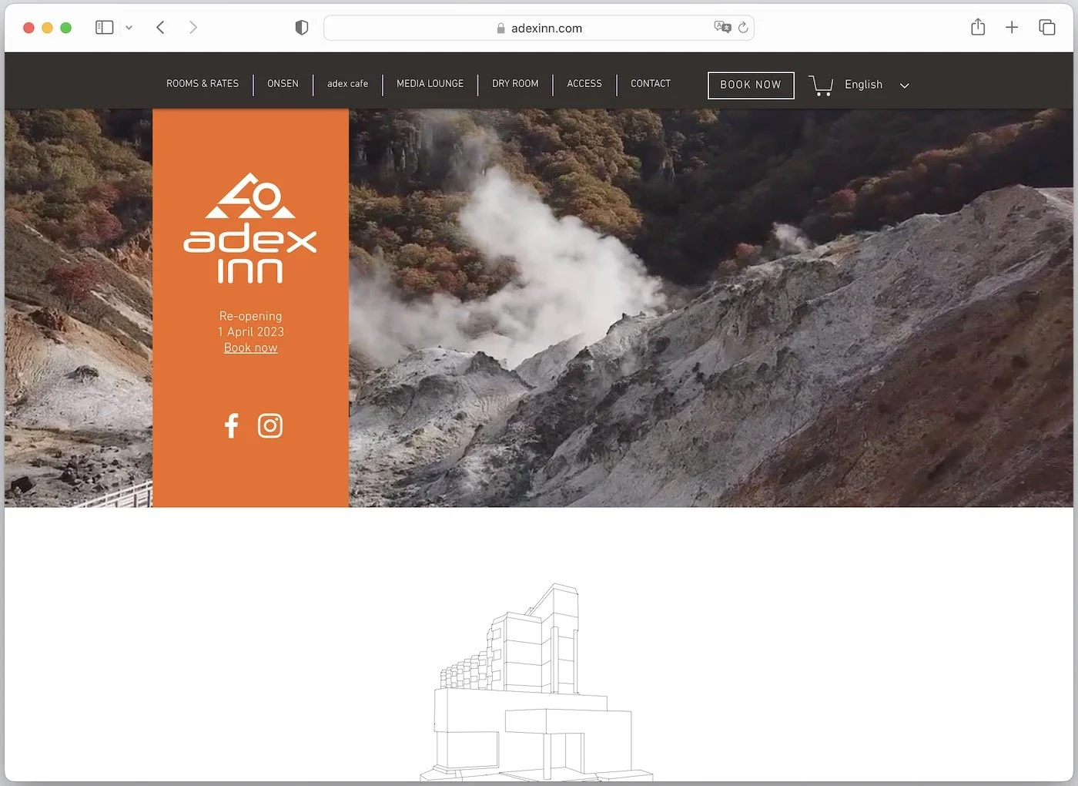Click the adex inn logo
The image size is (1078, 786).
(250, 227)
